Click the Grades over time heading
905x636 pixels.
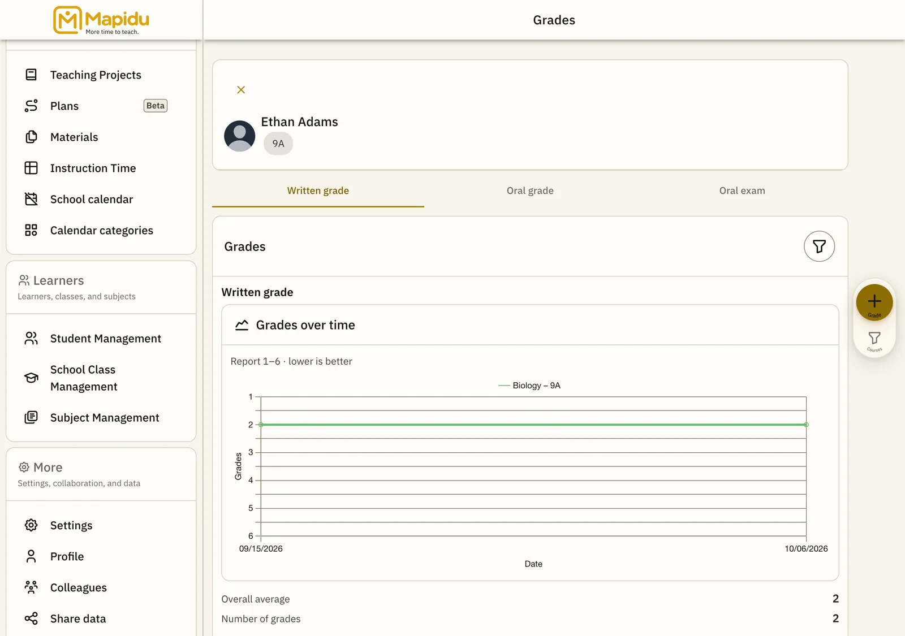(x=305, y=325)
